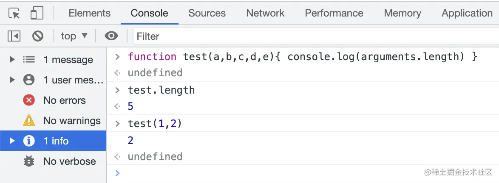Image resolution: width=499 pixels, height=183 pixels.
Task: Toggle the device toolbar icon
Action: tap(37, 14)
